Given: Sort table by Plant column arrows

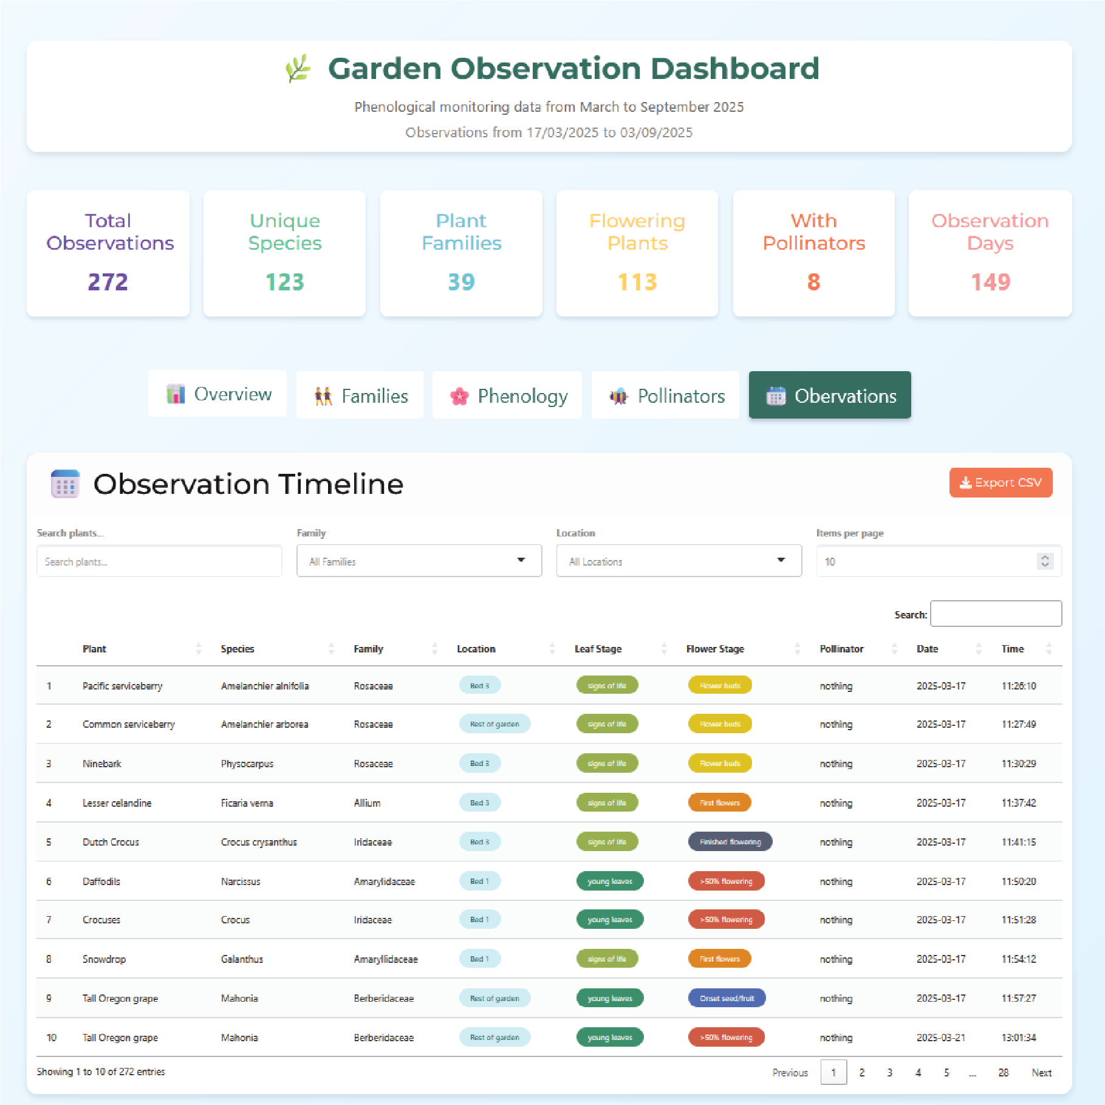Looking at the screenshot, I should pyautogui.click(x=199, y=649).
